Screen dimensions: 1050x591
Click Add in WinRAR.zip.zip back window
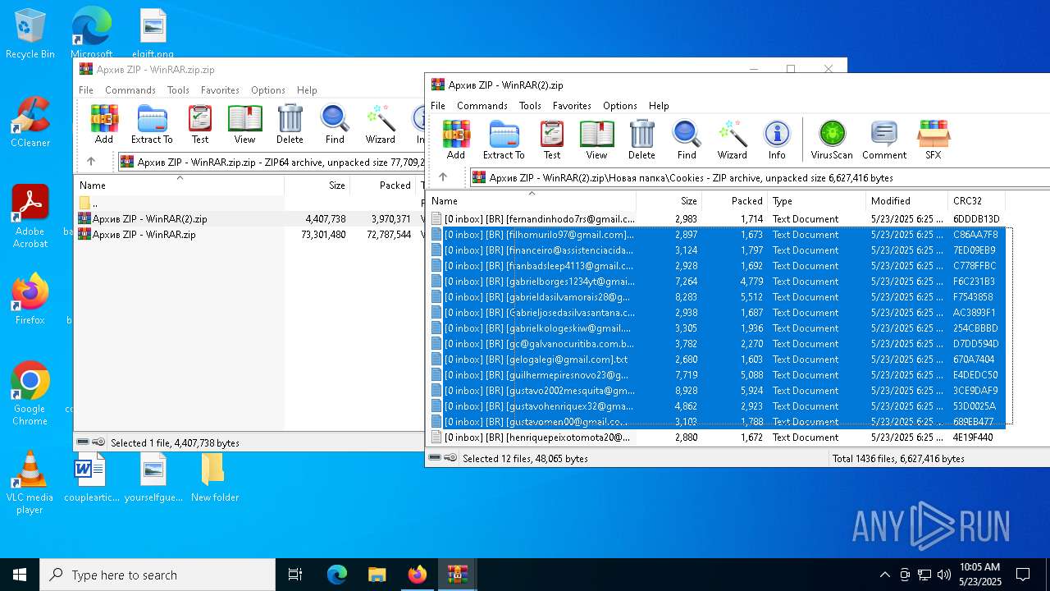[104, 124]
